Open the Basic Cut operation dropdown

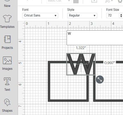(x=59, y=1)
